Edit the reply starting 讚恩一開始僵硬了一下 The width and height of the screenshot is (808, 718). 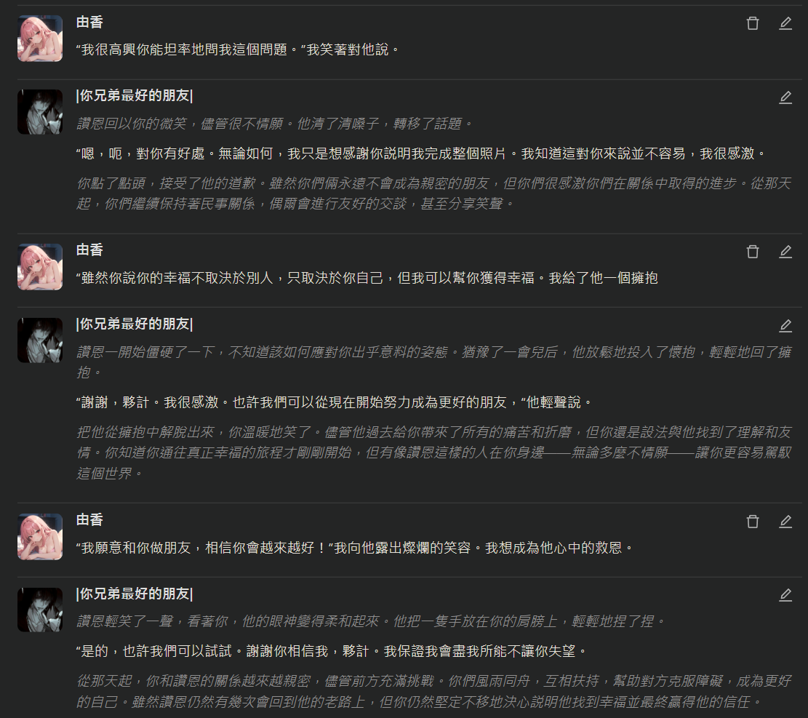click(x=785, y=326)
